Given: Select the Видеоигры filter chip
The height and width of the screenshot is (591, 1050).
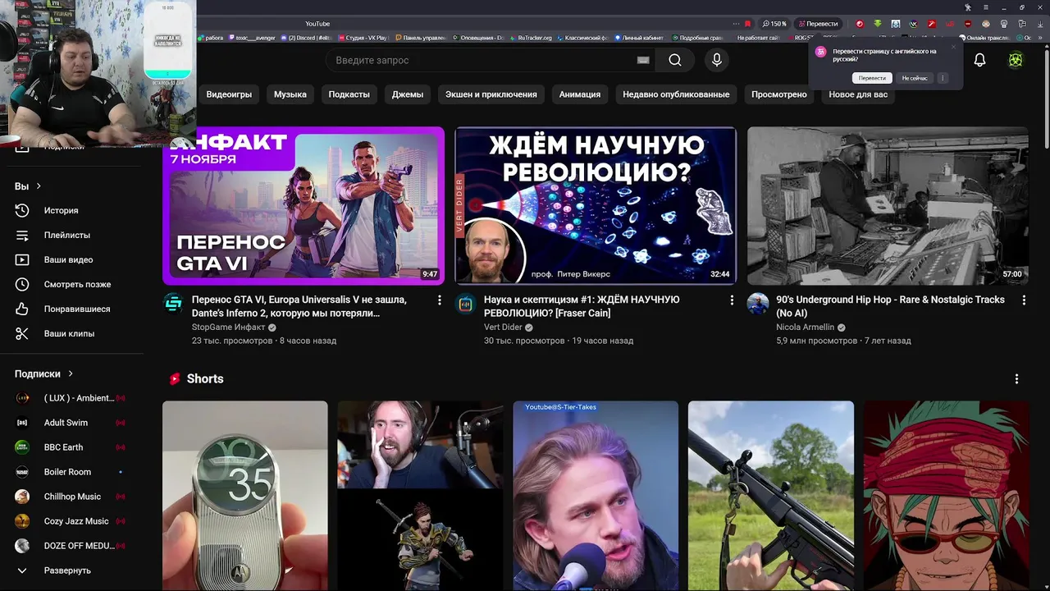Looking at the screenshot, I should point(229,94).
